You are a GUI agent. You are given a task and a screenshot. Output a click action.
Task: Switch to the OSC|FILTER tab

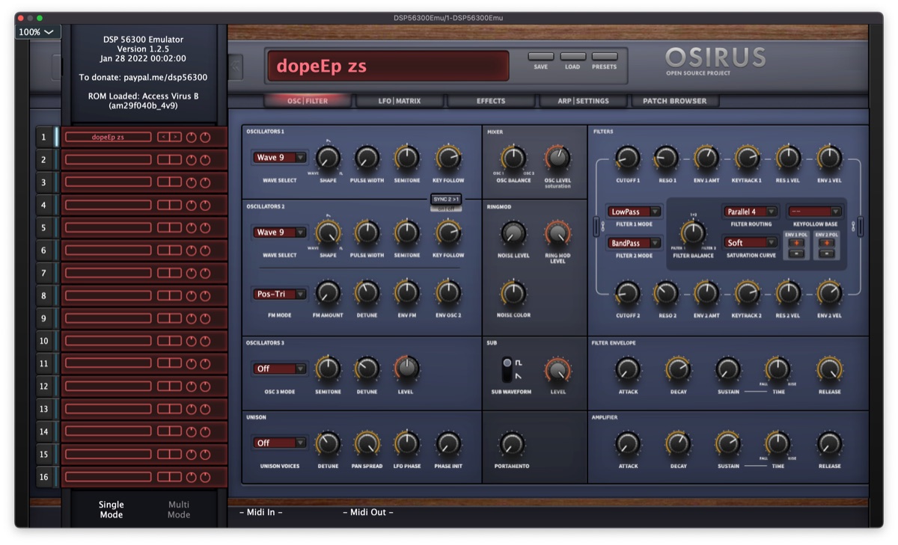tap(308, 101)
